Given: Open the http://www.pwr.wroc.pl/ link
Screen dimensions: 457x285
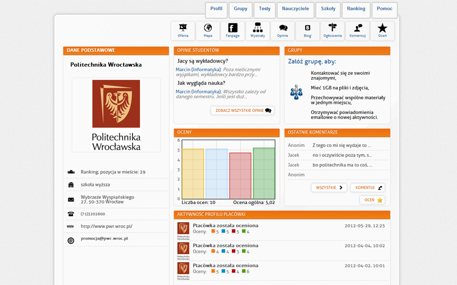Looking at the screenshot, I should [x=106, y=226].
